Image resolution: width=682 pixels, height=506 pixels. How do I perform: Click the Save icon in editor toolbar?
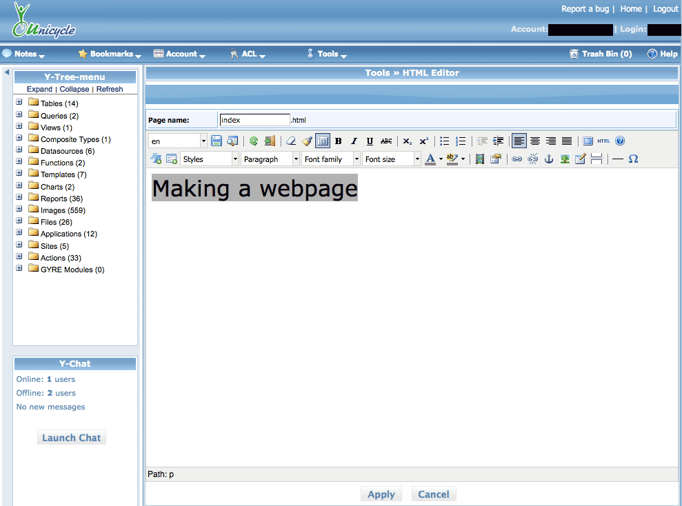pyautogui.click(x=217, y=141)
